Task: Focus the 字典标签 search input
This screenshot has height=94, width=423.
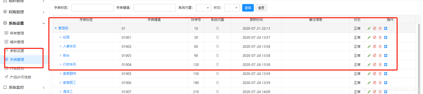Action: coord(92,8)
